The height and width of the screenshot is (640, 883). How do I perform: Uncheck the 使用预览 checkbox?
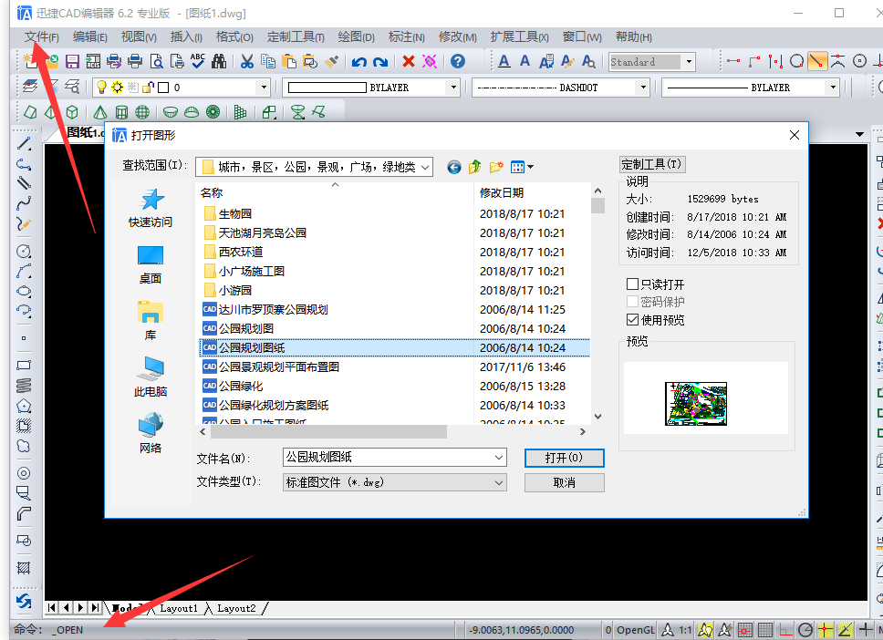click(633, 317)
